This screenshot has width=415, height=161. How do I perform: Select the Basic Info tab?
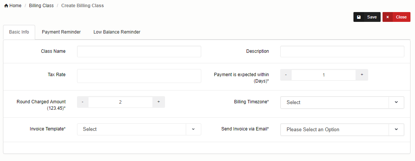click(19, 32)
